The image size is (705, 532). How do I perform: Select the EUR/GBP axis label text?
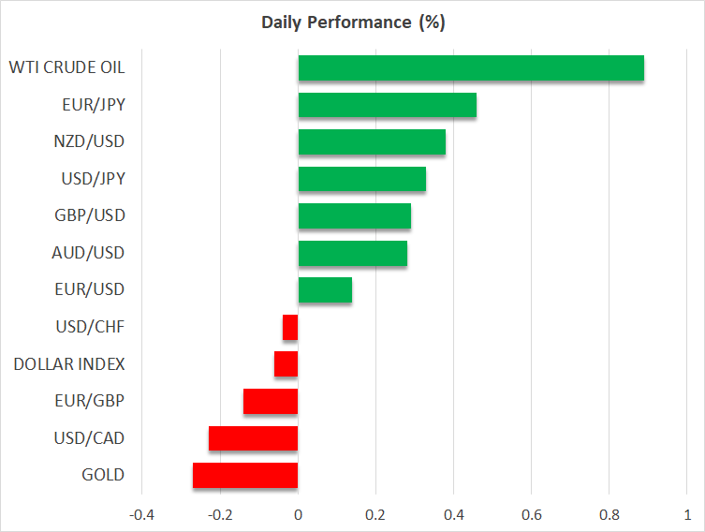pyautogui.click(x=91, y=401)
